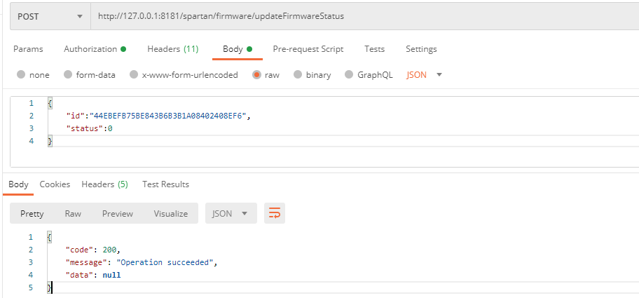This screenshot has height=298, width=639.
Task: Switch to Raw response view
Action: click(x=73, y=214)
